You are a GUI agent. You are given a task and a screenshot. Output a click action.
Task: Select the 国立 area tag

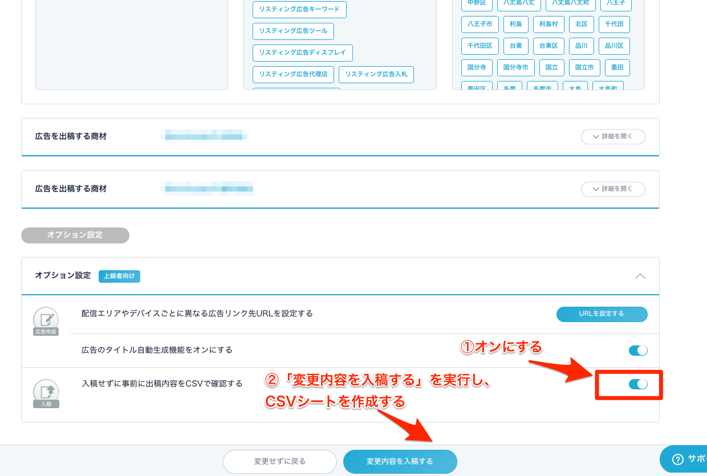(551, 67)
